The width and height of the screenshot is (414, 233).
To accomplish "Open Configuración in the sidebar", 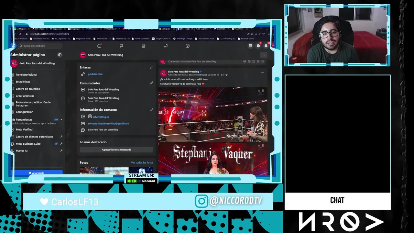I will click(25, 112).
